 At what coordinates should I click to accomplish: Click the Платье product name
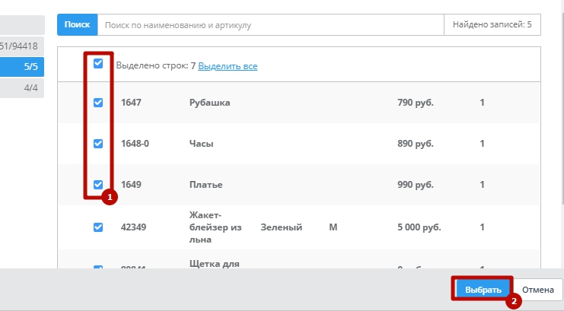coord(206,185)
